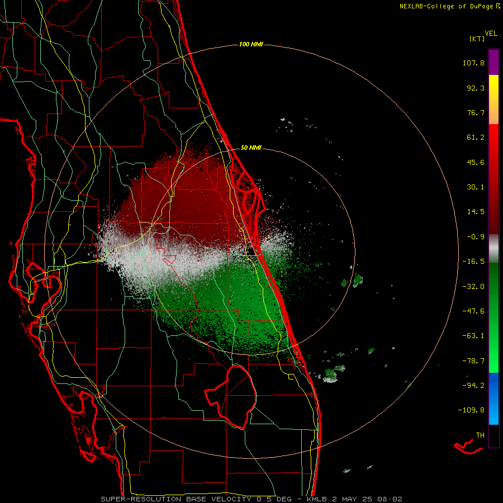The height and width of the screenshot is (503, 503).
Task: Click the -78.7 scale value
Action: tap(473, 361)
